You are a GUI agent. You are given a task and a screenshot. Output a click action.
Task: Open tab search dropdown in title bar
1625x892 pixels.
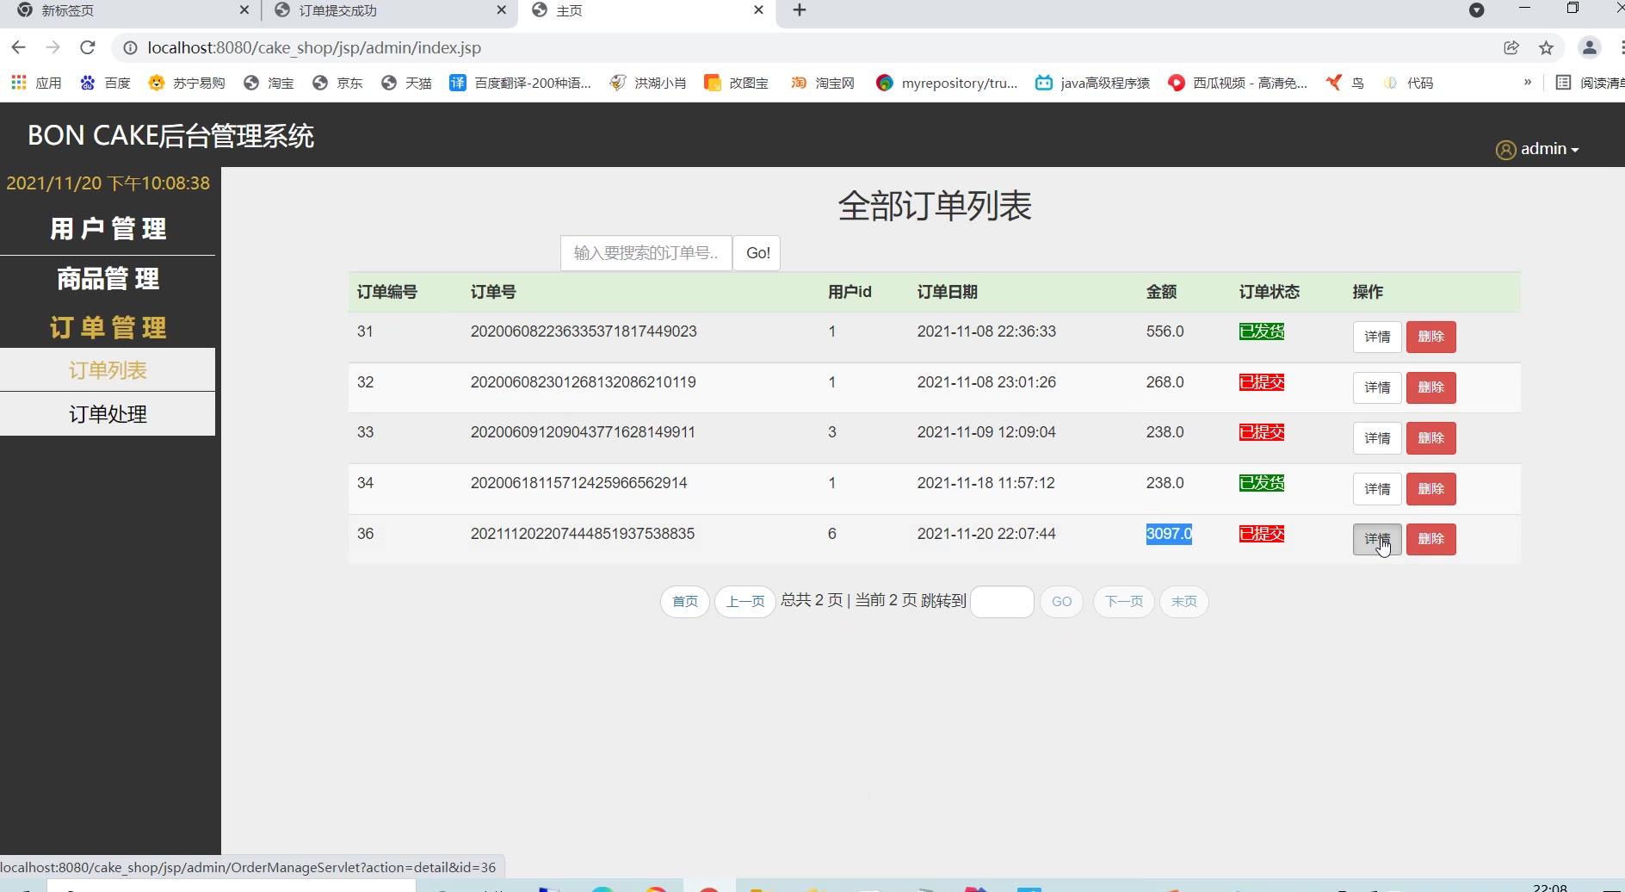tap(1477, 10)
